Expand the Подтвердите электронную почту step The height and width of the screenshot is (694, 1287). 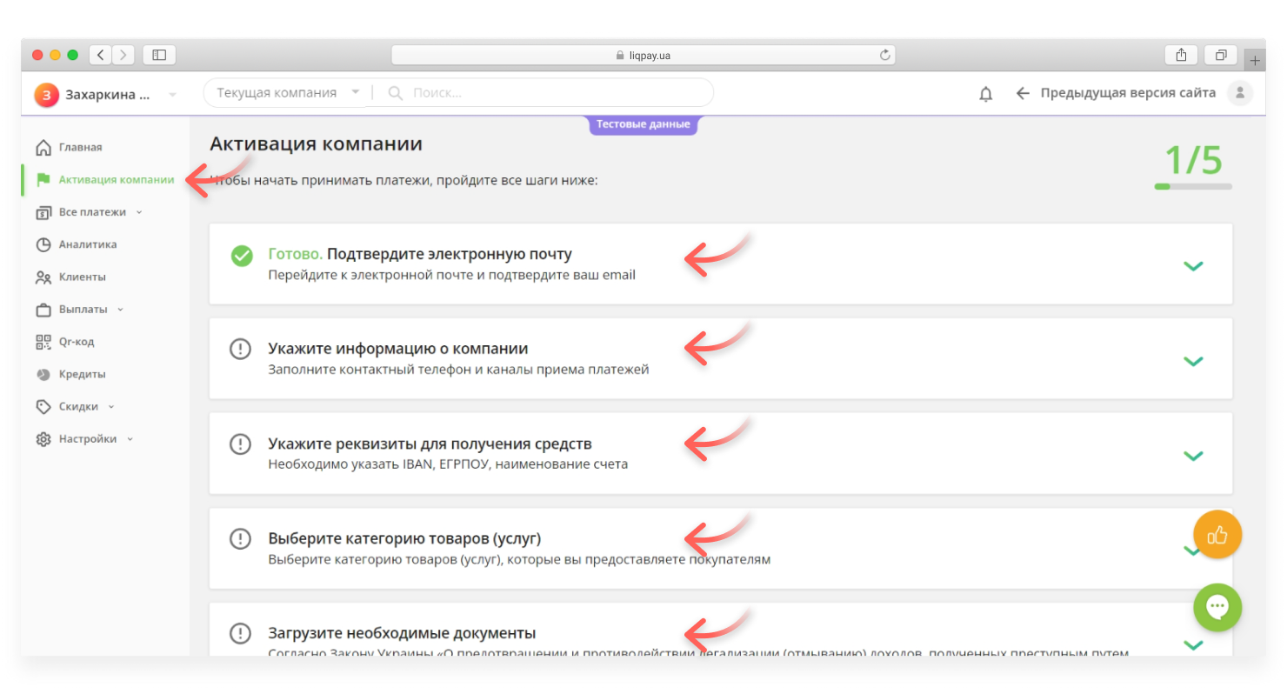point(1193,265)
